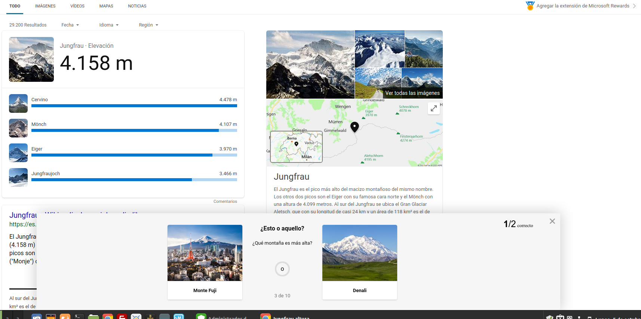The width and height of the screenshot is (641, 319).
Task: Choose Monte Fuji as the quiz answer
Action: tap(205, 262)
